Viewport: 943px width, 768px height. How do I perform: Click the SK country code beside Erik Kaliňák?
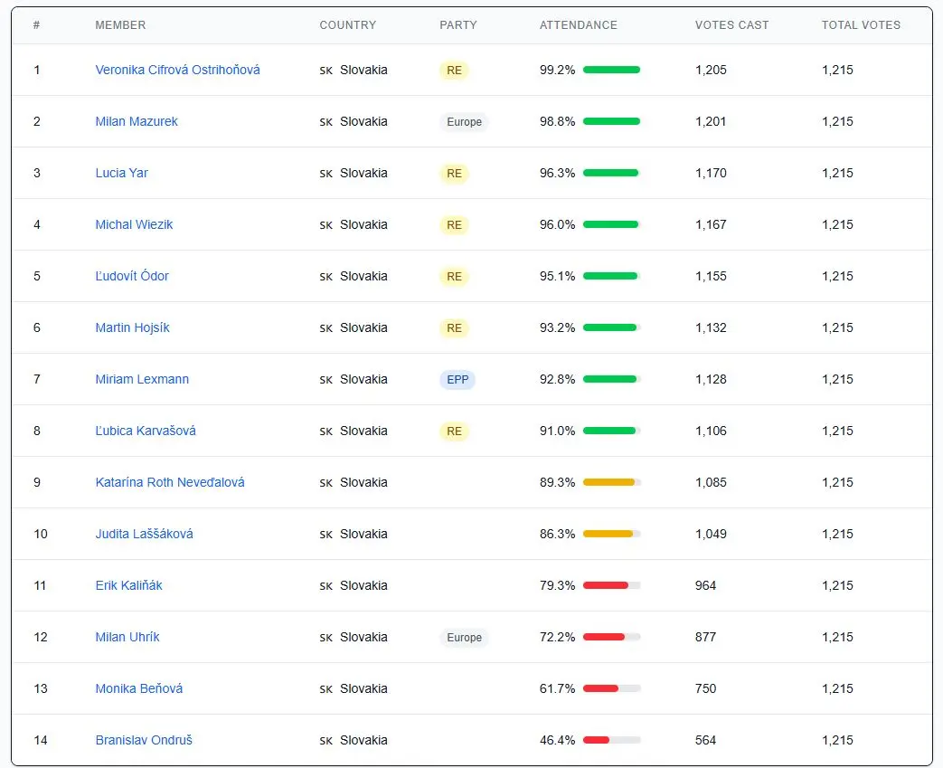(326, 586)
